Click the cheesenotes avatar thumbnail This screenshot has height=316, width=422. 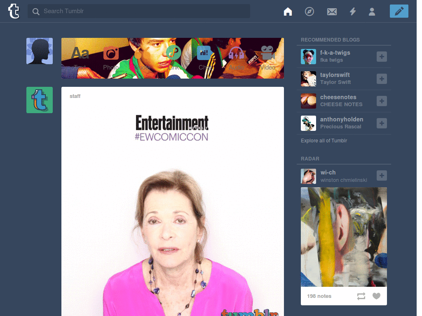(308, 101)
